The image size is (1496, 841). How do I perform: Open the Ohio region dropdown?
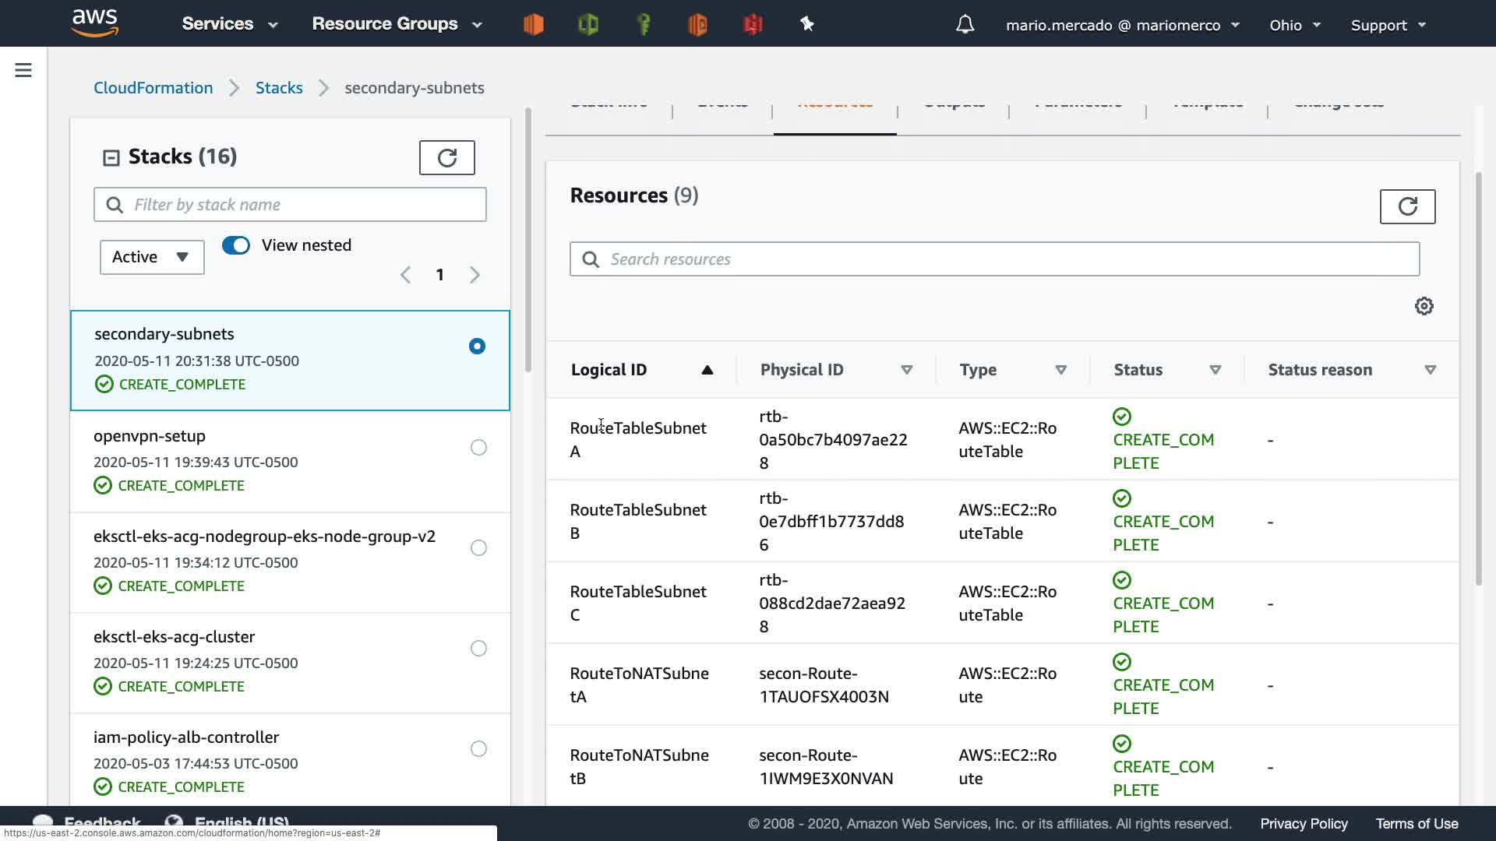tap(1294, 25)
